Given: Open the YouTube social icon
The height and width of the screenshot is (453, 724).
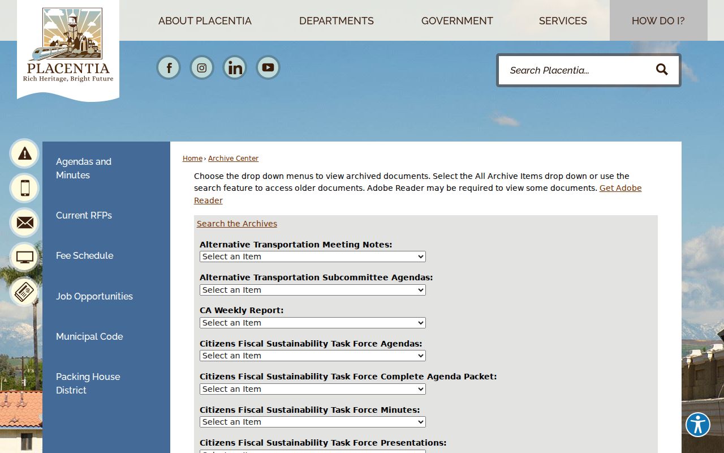Looking at the screenshot, I should [x=268, y=68].
